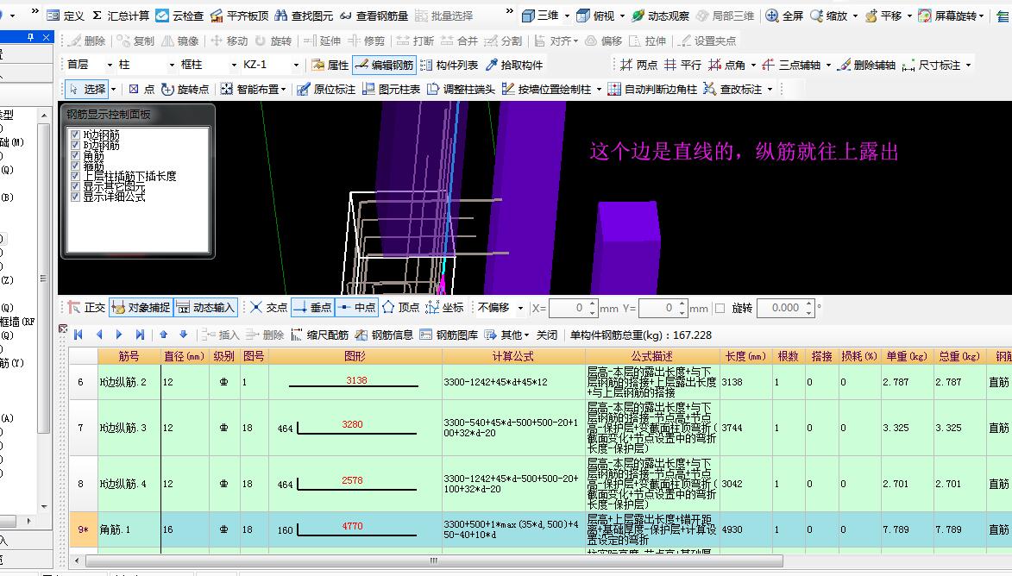The image size is (1012, 576).
Task: Run 自动判断边角柱 auto-detect corner columns
Action: [x=652, y=90]
